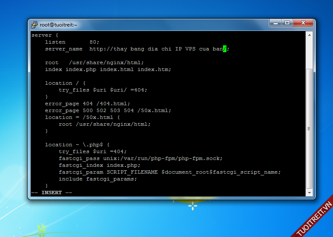Click the root@tuoitreit:~ window title text
333x237 pixels.
click(x=58, y=25)
